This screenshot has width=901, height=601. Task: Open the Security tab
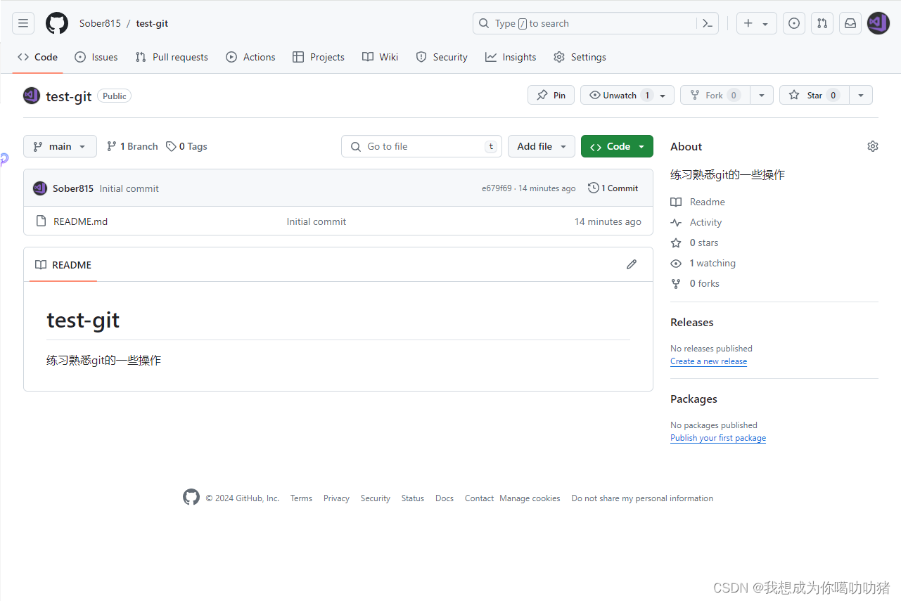tap(442, 57)
